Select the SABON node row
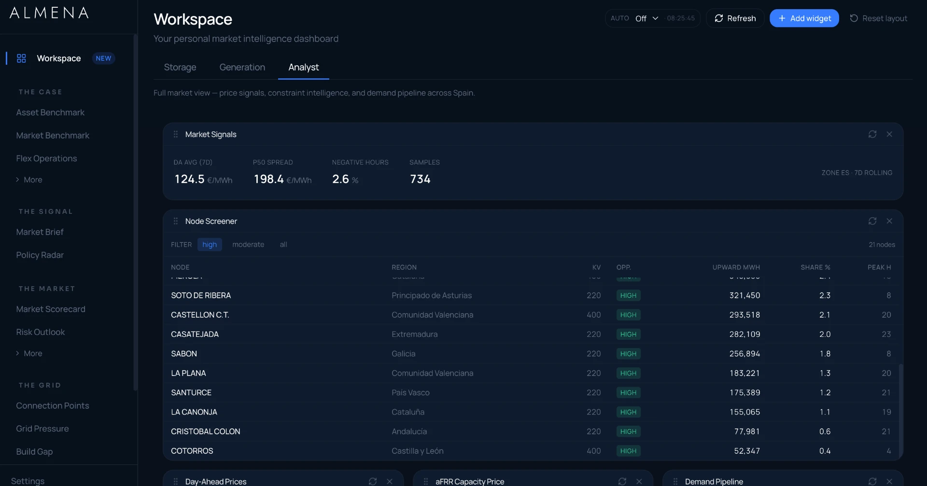This screenshot has width=927, height=486. 531,354
